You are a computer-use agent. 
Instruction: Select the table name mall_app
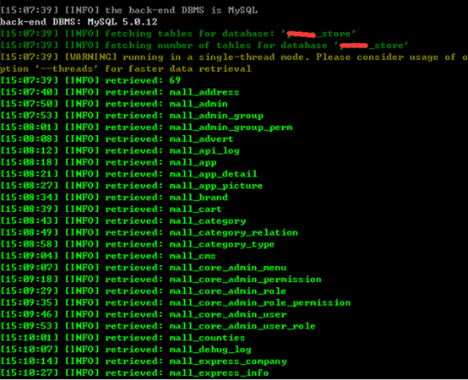pyautogui.click(x=193, y=162)
